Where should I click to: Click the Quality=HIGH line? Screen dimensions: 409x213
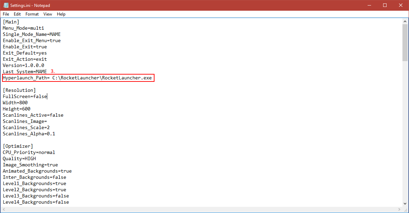click(x=19, y=159)
